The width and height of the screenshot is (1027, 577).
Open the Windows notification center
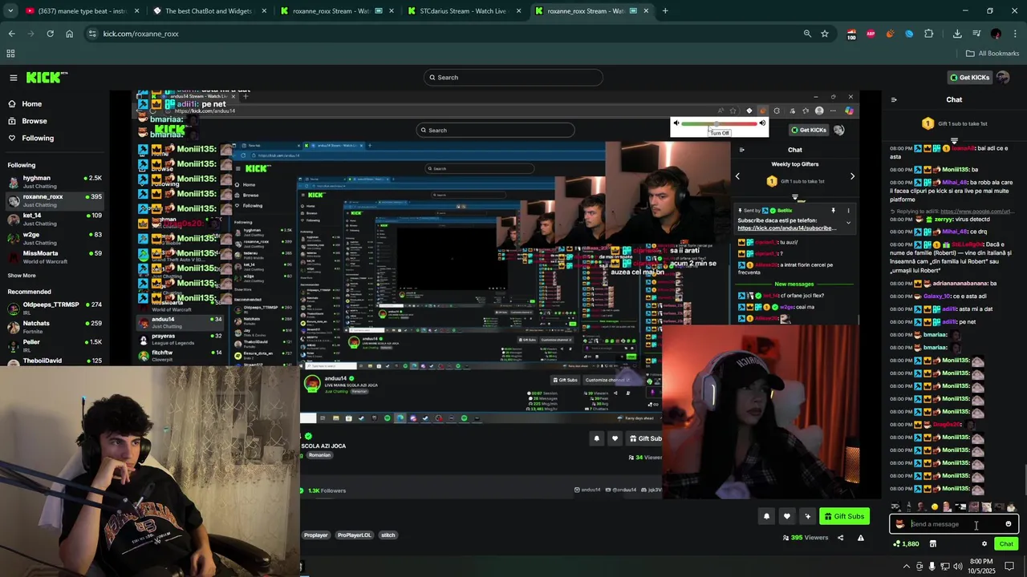(1010, 567)
